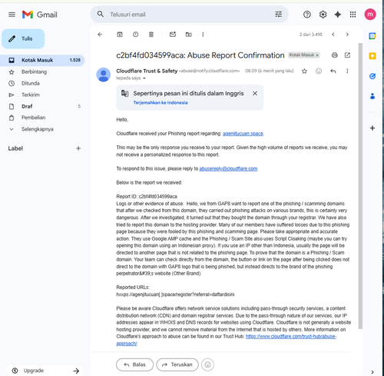The width and height of the screenshot is (384, 376).
Task: Go back to inbox arrow
Action: [x=100, y=35]
